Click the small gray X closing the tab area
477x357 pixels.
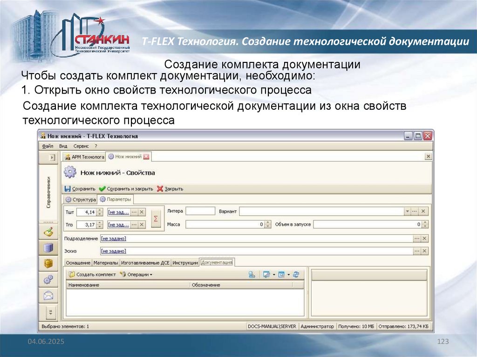(429, 156)
